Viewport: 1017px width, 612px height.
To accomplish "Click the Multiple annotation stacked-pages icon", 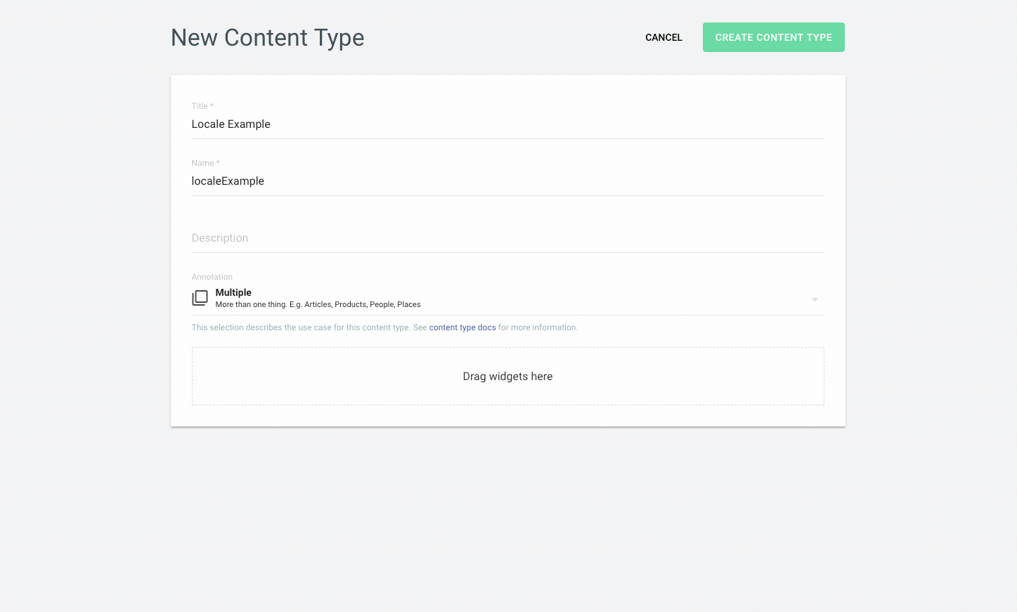I will point(200,298).
